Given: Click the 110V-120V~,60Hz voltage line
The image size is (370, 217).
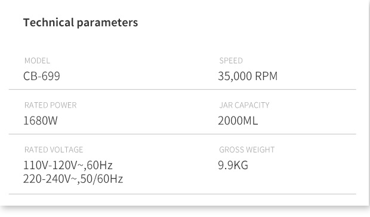Looking at the screenshot, I should pyautogui.click(x=67, y=165).
